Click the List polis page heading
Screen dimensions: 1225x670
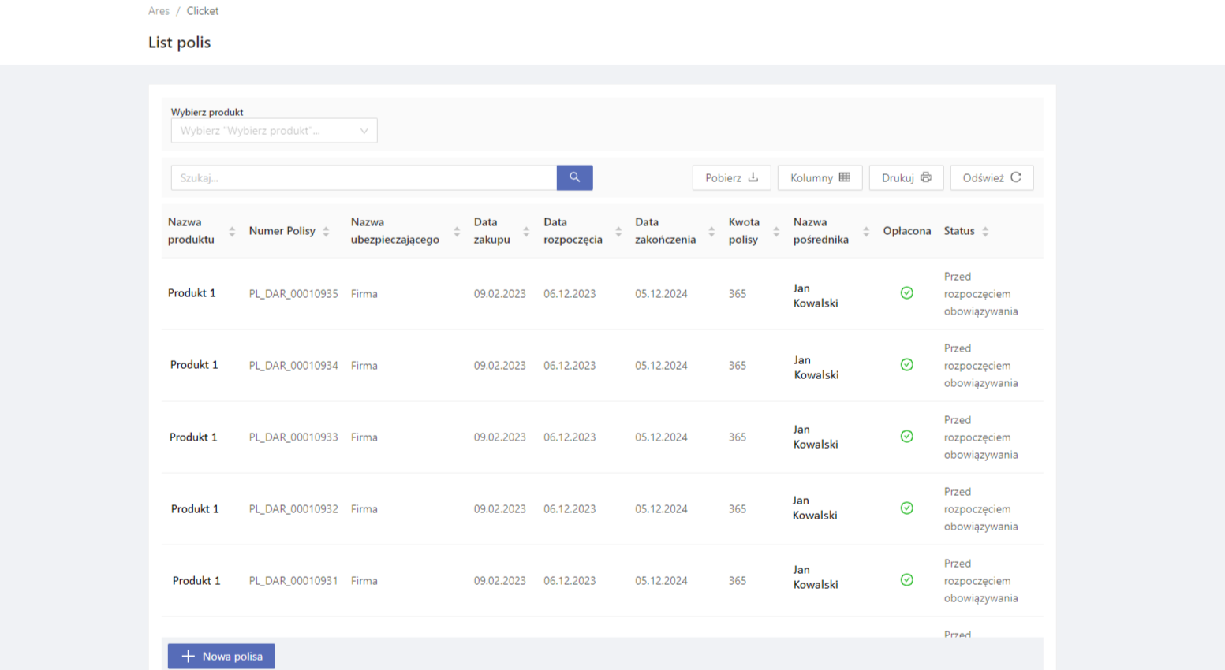[180, 43]
